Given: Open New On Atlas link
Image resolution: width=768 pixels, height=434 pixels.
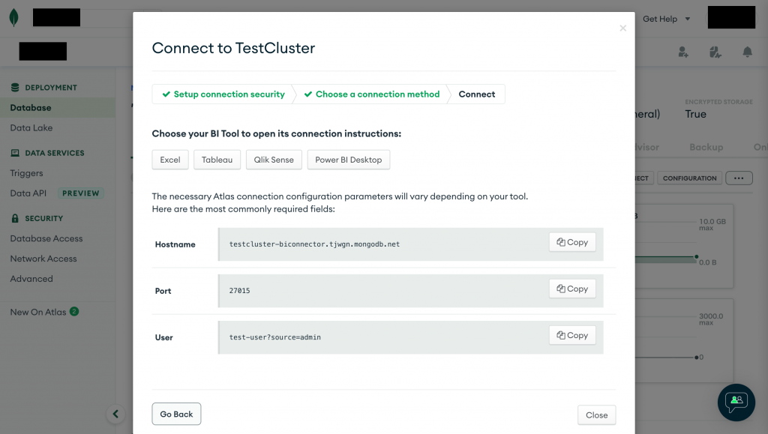Looking at the screenshot, I should pyautogui.click(x=38, y=312).
